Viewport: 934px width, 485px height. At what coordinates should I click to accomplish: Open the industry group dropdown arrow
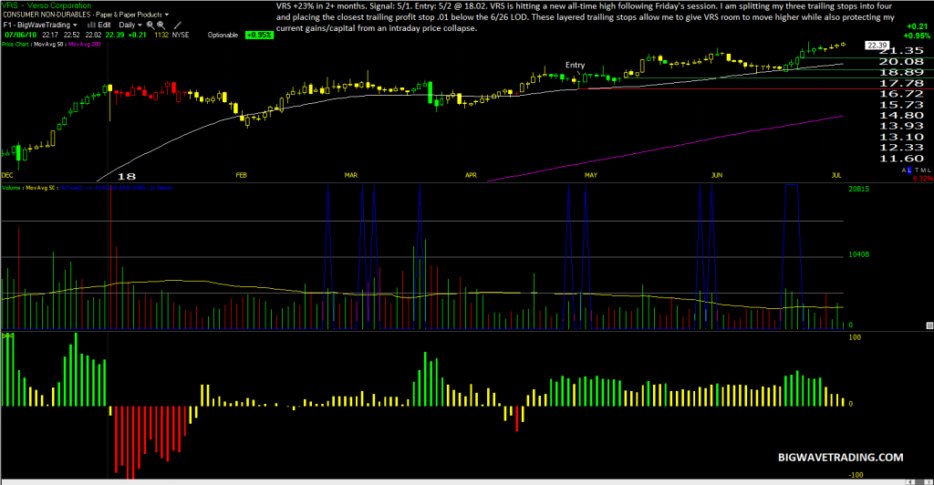pos(167,15)
